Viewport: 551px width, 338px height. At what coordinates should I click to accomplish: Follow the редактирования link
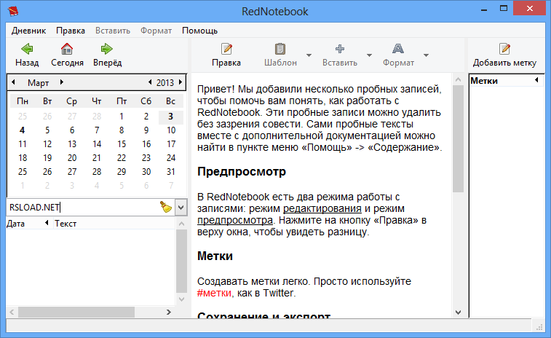322,208
